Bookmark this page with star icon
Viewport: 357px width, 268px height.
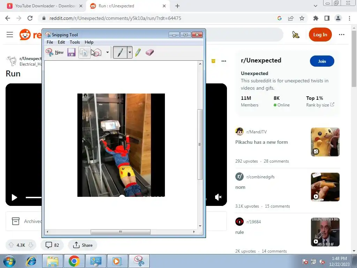click(x=302, y=18)
